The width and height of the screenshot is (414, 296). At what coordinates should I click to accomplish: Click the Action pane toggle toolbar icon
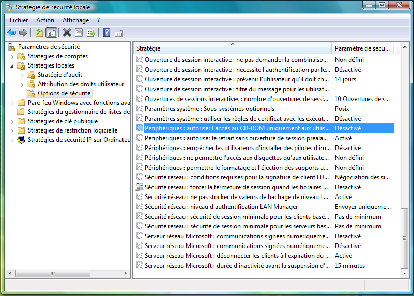(119, 33)
